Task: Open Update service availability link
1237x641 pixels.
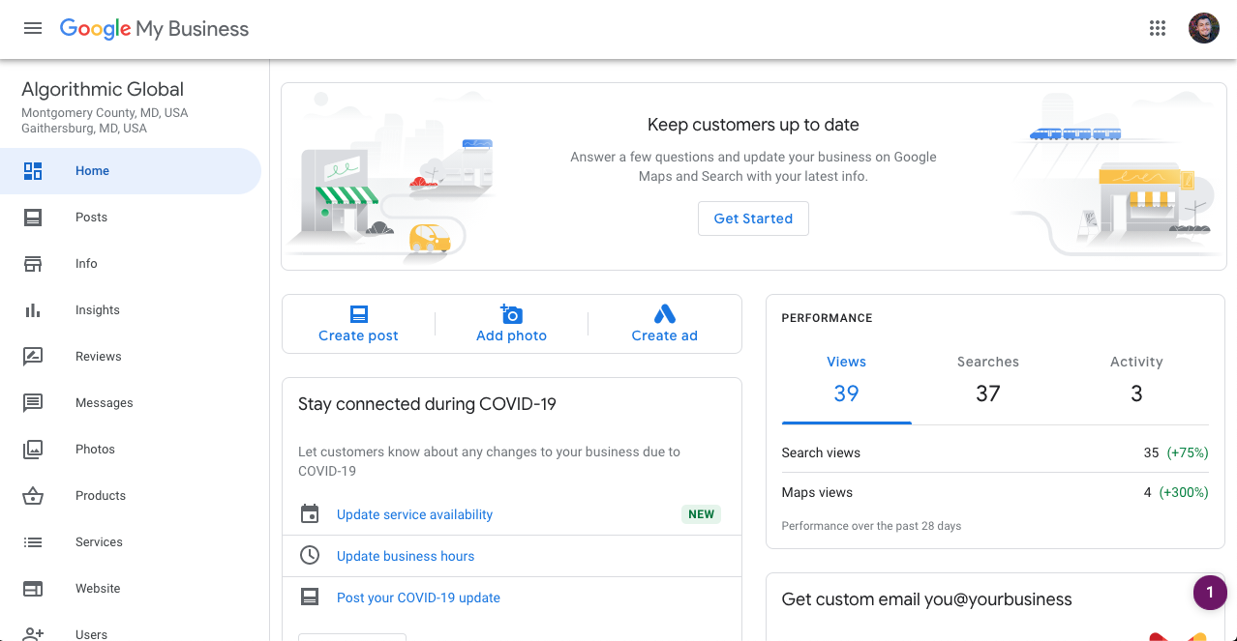Action: point(414,514)
